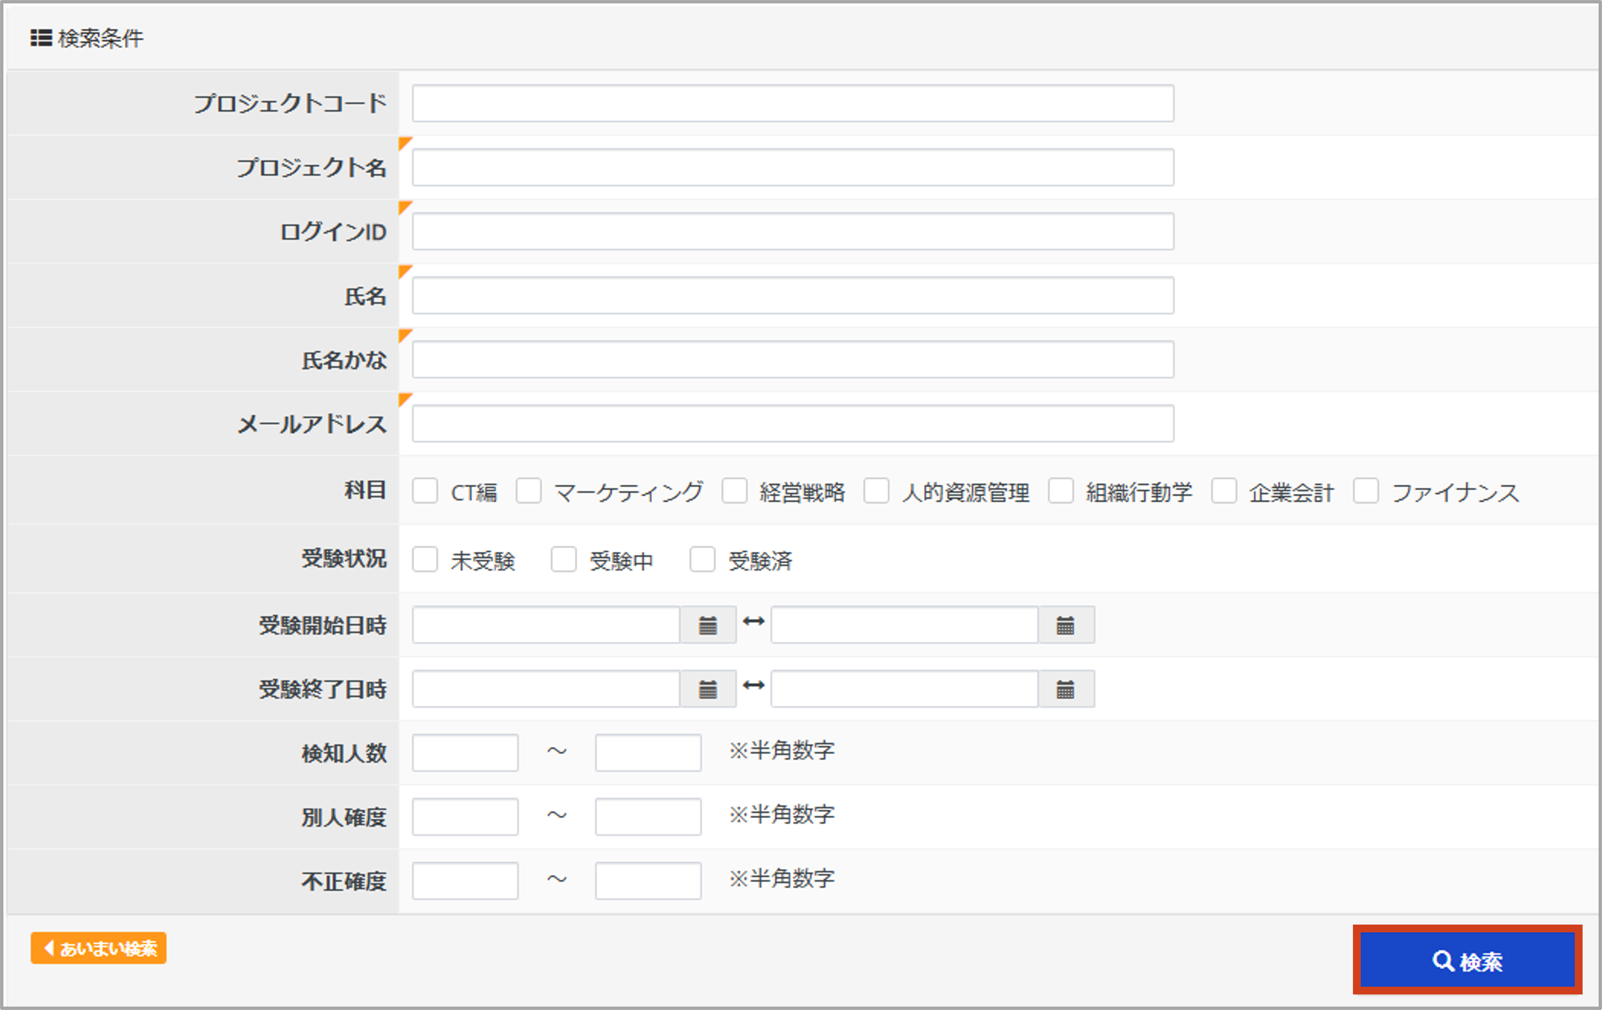Image resolution: width=1602 pixels, height=1010 pixels.
Task: Click the 検索条件 list icon in the header
Action: click(x=41, y=39)
